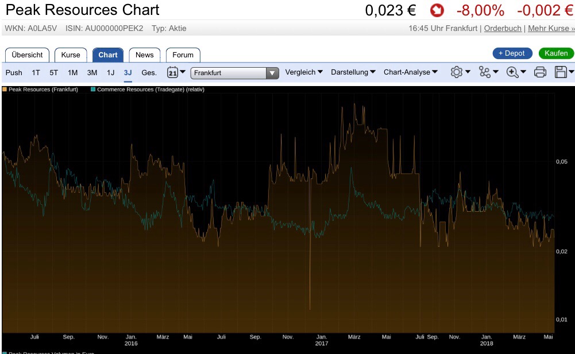Open the News tab
This screenshot has height=354, width=575.
[145, 55]
